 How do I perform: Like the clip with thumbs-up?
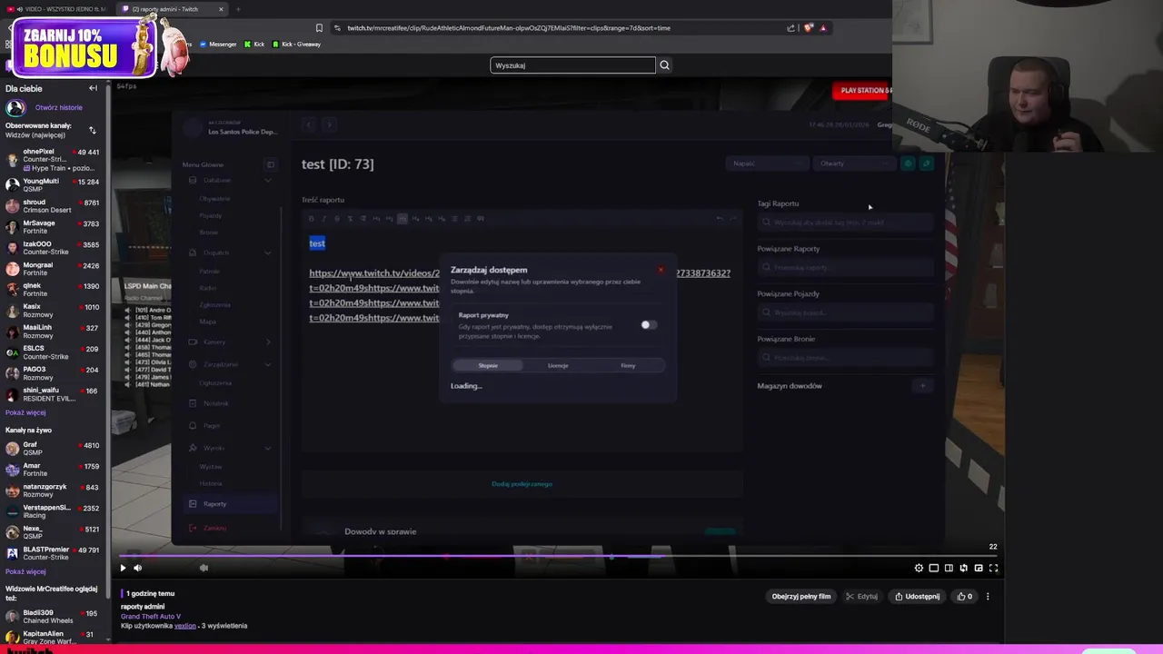point(965,597)
